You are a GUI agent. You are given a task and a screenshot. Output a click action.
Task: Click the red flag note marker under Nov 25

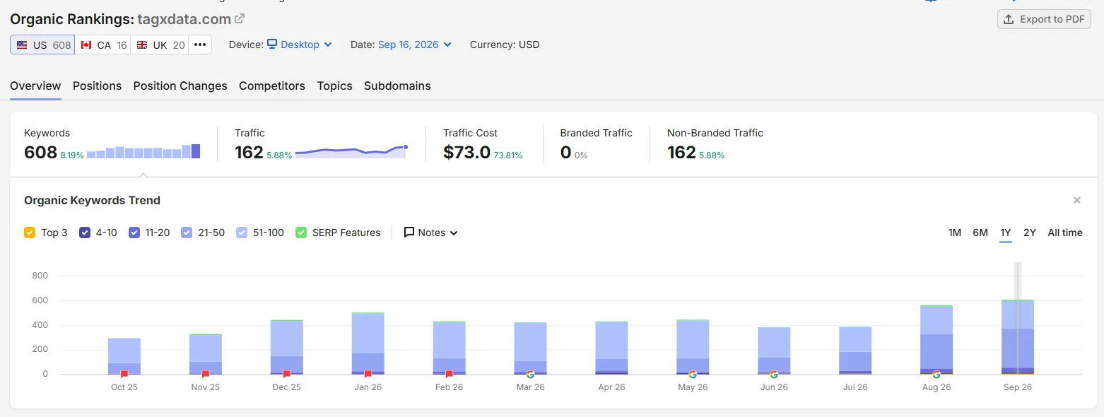[x=206, y=374]
